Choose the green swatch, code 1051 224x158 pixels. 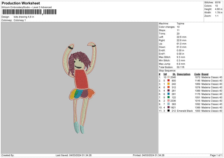tap(169, 97)
